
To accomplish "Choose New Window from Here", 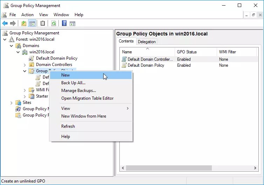I will point(91,116).
